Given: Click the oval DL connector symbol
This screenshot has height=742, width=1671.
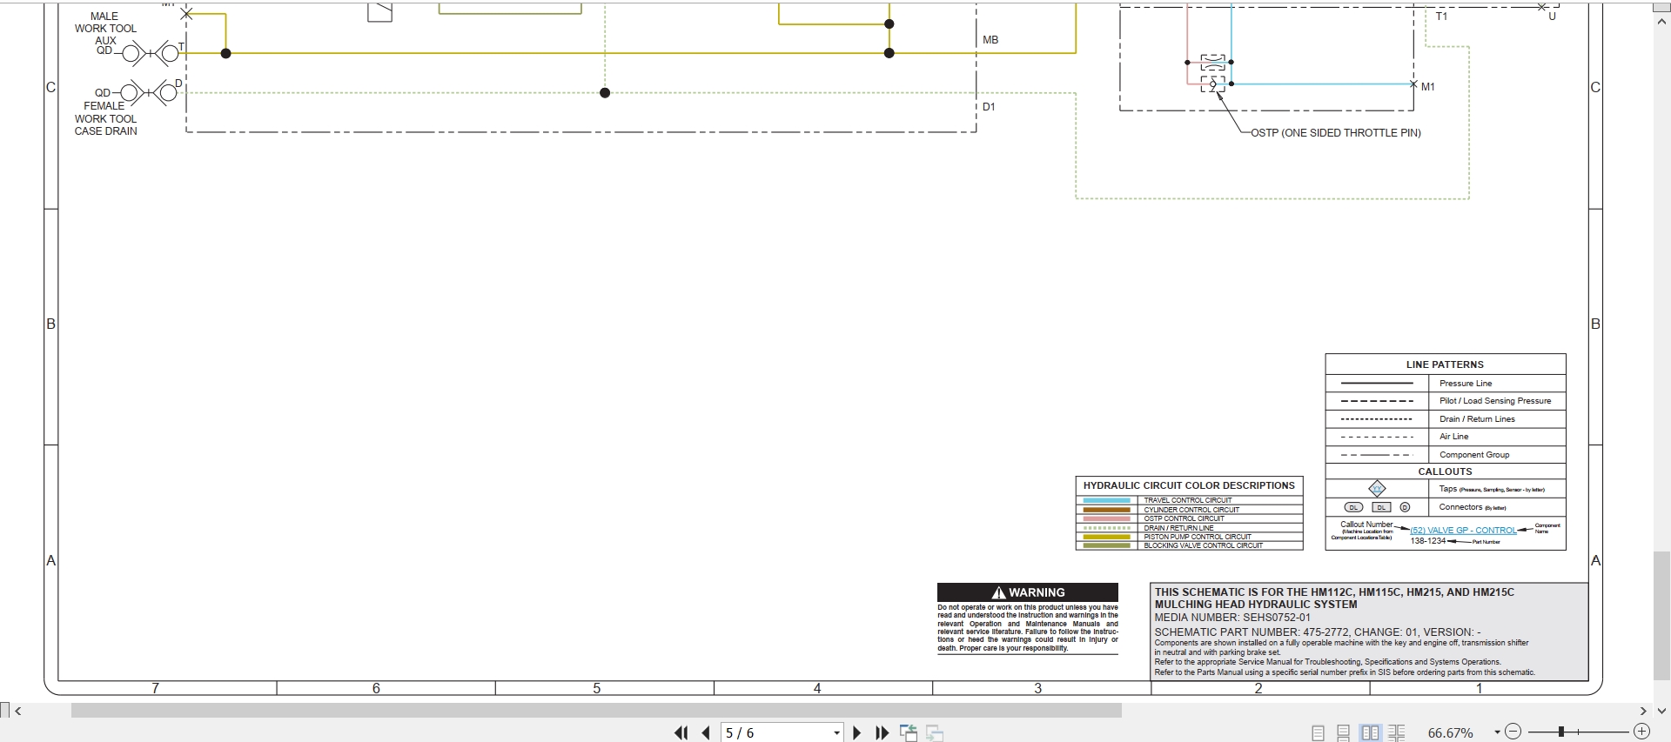Looking at the screenshot, I should [1353, 507].
